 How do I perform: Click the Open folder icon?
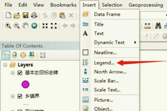tap(17, 16)
